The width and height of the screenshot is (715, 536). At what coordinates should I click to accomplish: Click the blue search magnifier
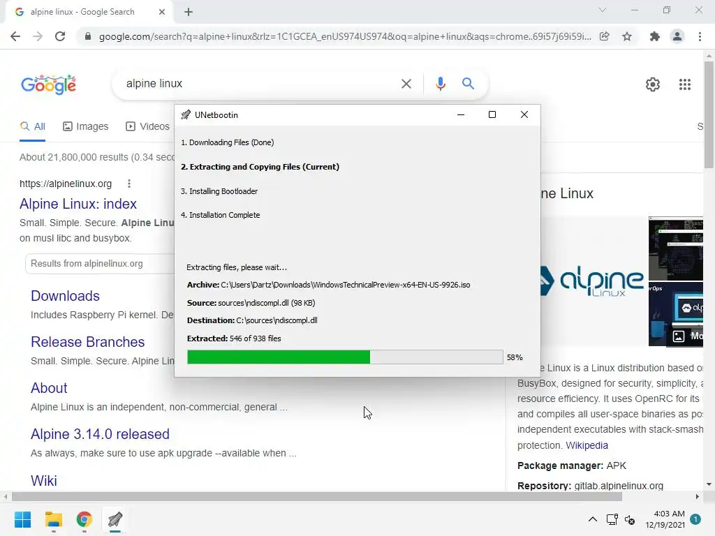[x=468, y=84]
